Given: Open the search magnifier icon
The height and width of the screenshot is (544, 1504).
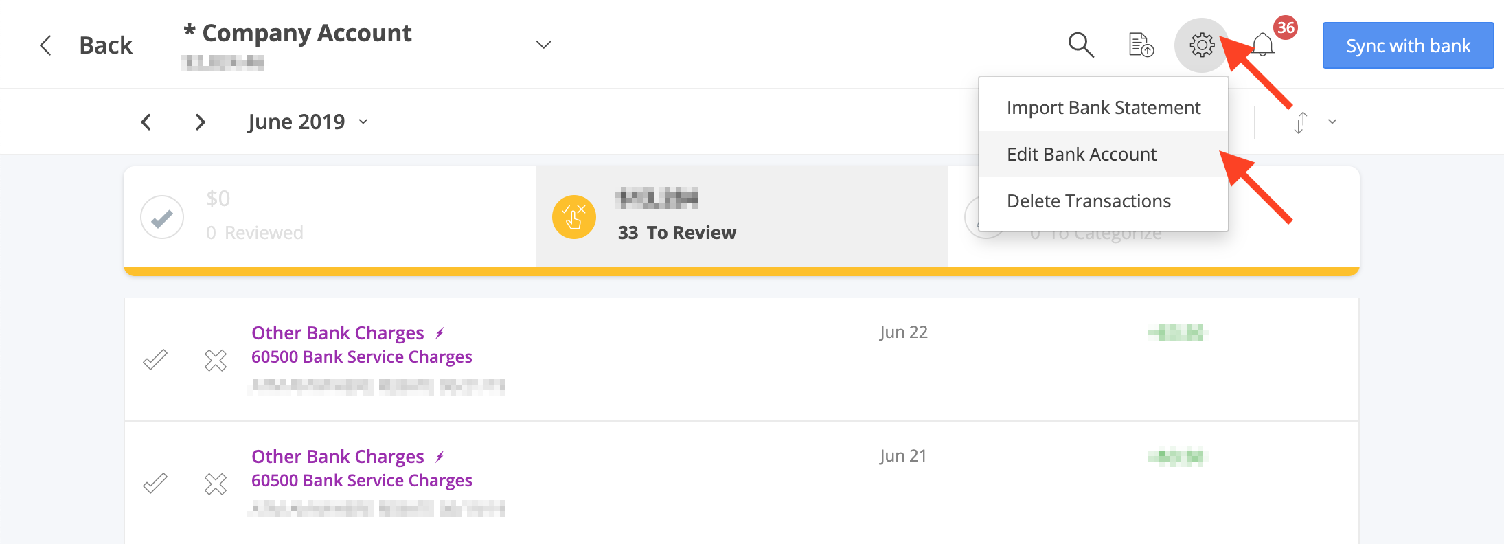Looking at the screenshot, I should click(x=1081, y=45).
